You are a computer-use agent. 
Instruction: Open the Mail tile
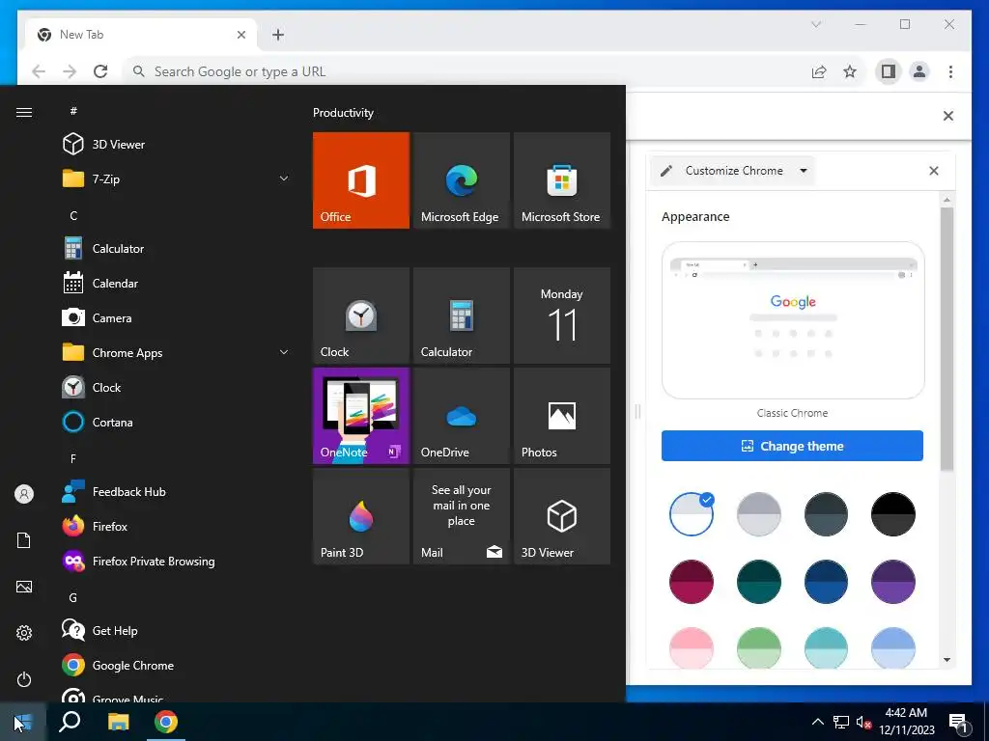click(461, 516)
